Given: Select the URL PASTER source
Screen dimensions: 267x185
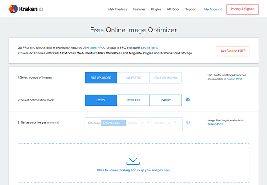Looking at the screenshot, I should coord(133,78).
